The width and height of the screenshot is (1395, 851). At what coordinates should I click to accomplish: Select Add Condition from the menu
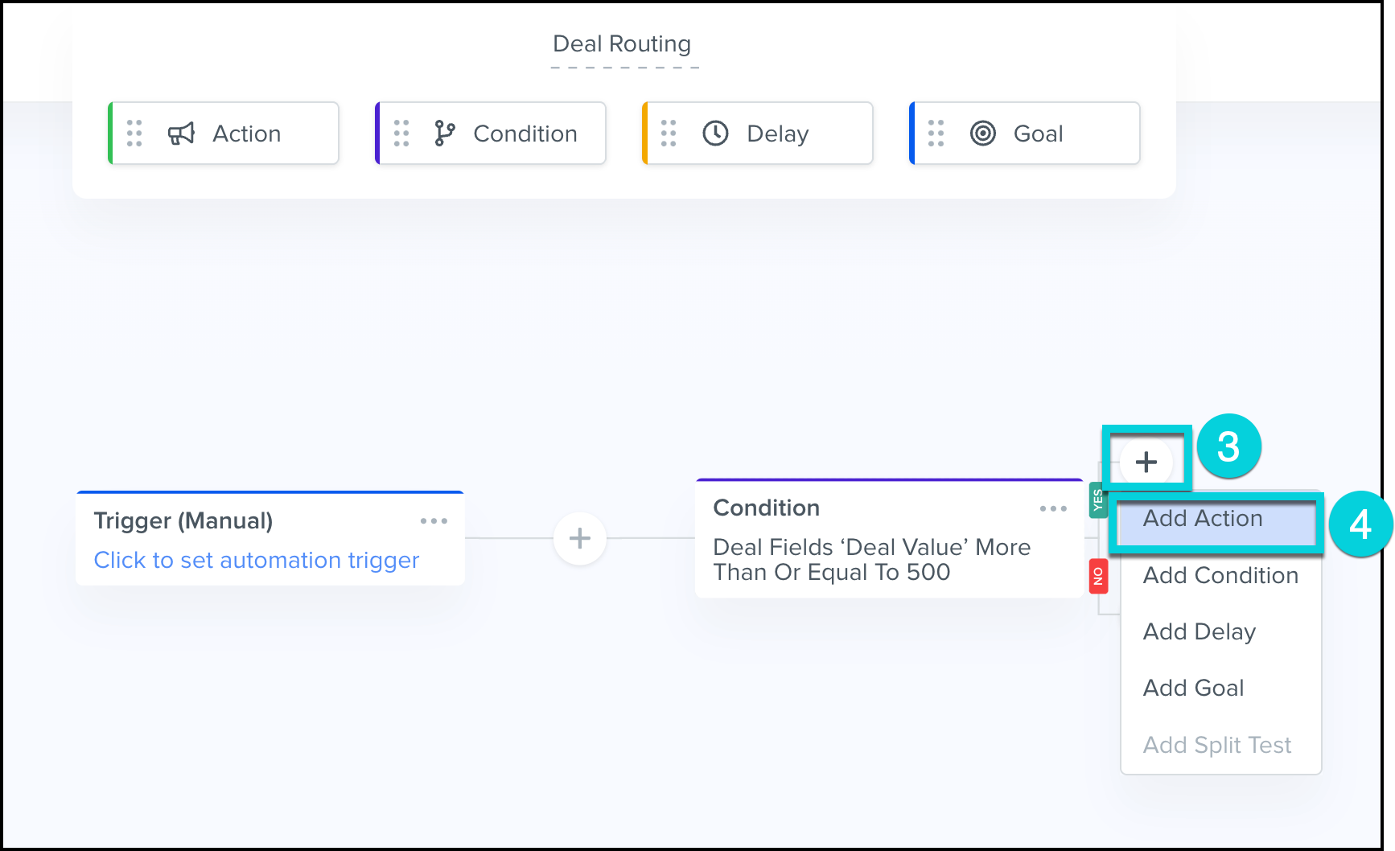pyautogui.click(x=1220, y=576)
